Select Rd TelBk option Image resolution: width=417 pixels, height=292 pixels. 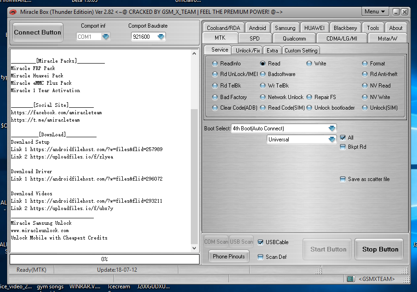click(x=227, y=86)
